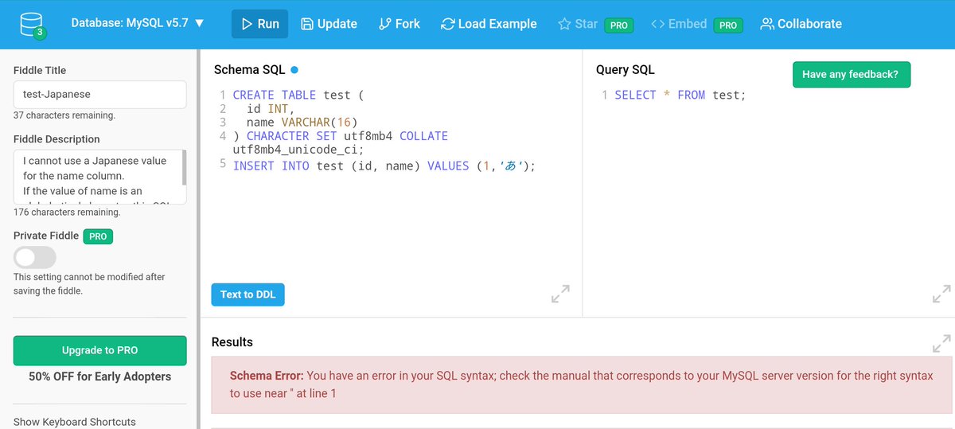Click the Schema Error message text
This screenshot has width=955, height=429.
point(581,384)
